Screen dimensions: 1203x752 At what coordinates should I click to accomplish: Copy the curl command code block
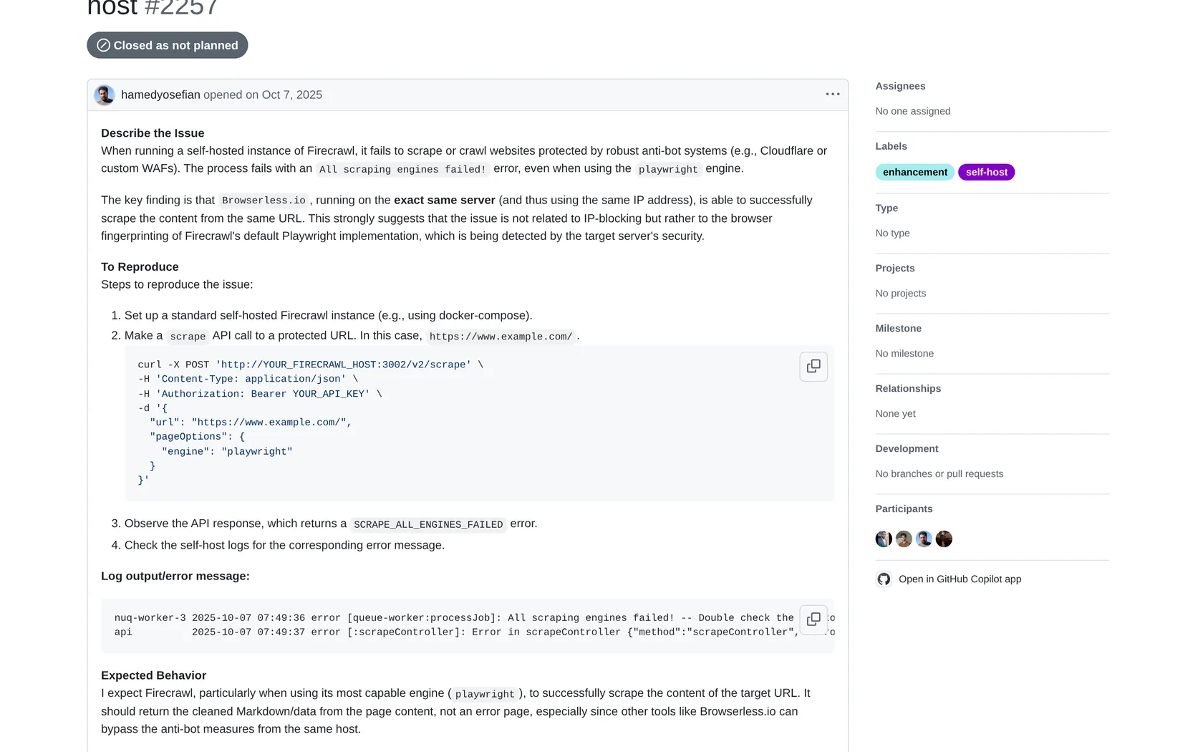pos(813,367)
